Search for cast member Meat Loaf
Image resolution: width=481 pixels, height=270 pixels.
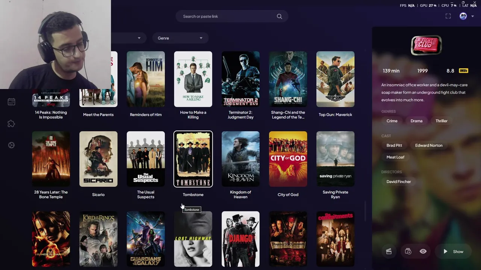click(395, 157)
